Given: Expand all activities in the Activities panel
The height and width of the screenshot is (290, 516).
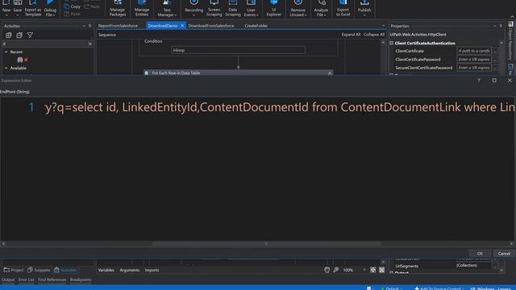Looking at the screenshot, I should click(9, 35).
